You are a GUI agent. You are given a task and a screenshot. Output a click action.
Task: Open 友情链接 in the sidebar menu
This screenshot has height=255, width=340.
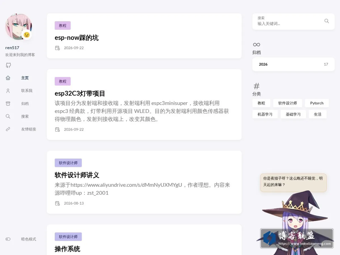coord(29,129)
